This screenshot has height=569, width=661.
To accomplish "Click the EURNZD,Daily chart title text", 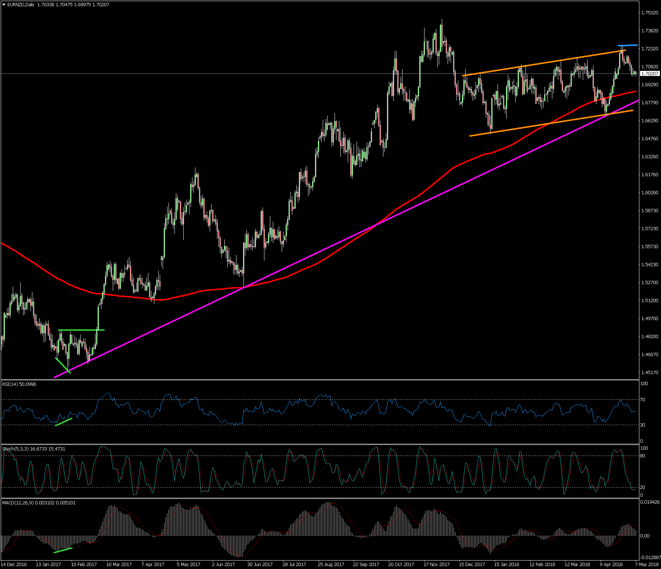I will click(21, 5).
